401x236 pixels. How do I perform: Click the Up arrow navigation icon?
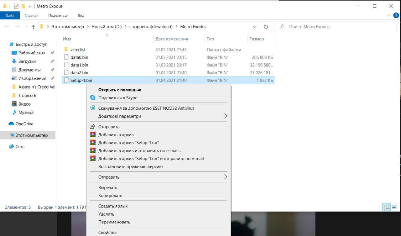[34, 27]
